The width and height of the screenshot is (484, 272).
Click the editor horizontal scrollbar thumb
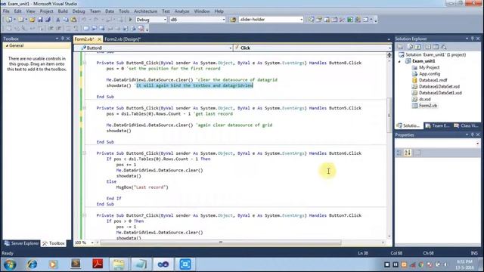click(x=221, y=243)
